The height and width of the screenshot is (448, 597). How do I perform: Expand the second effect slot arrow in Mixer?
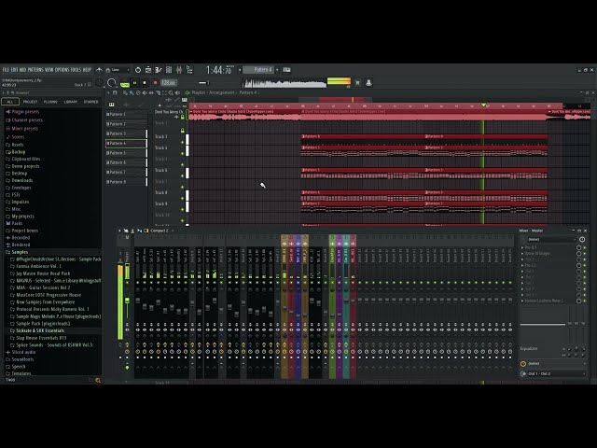(522, 253)
